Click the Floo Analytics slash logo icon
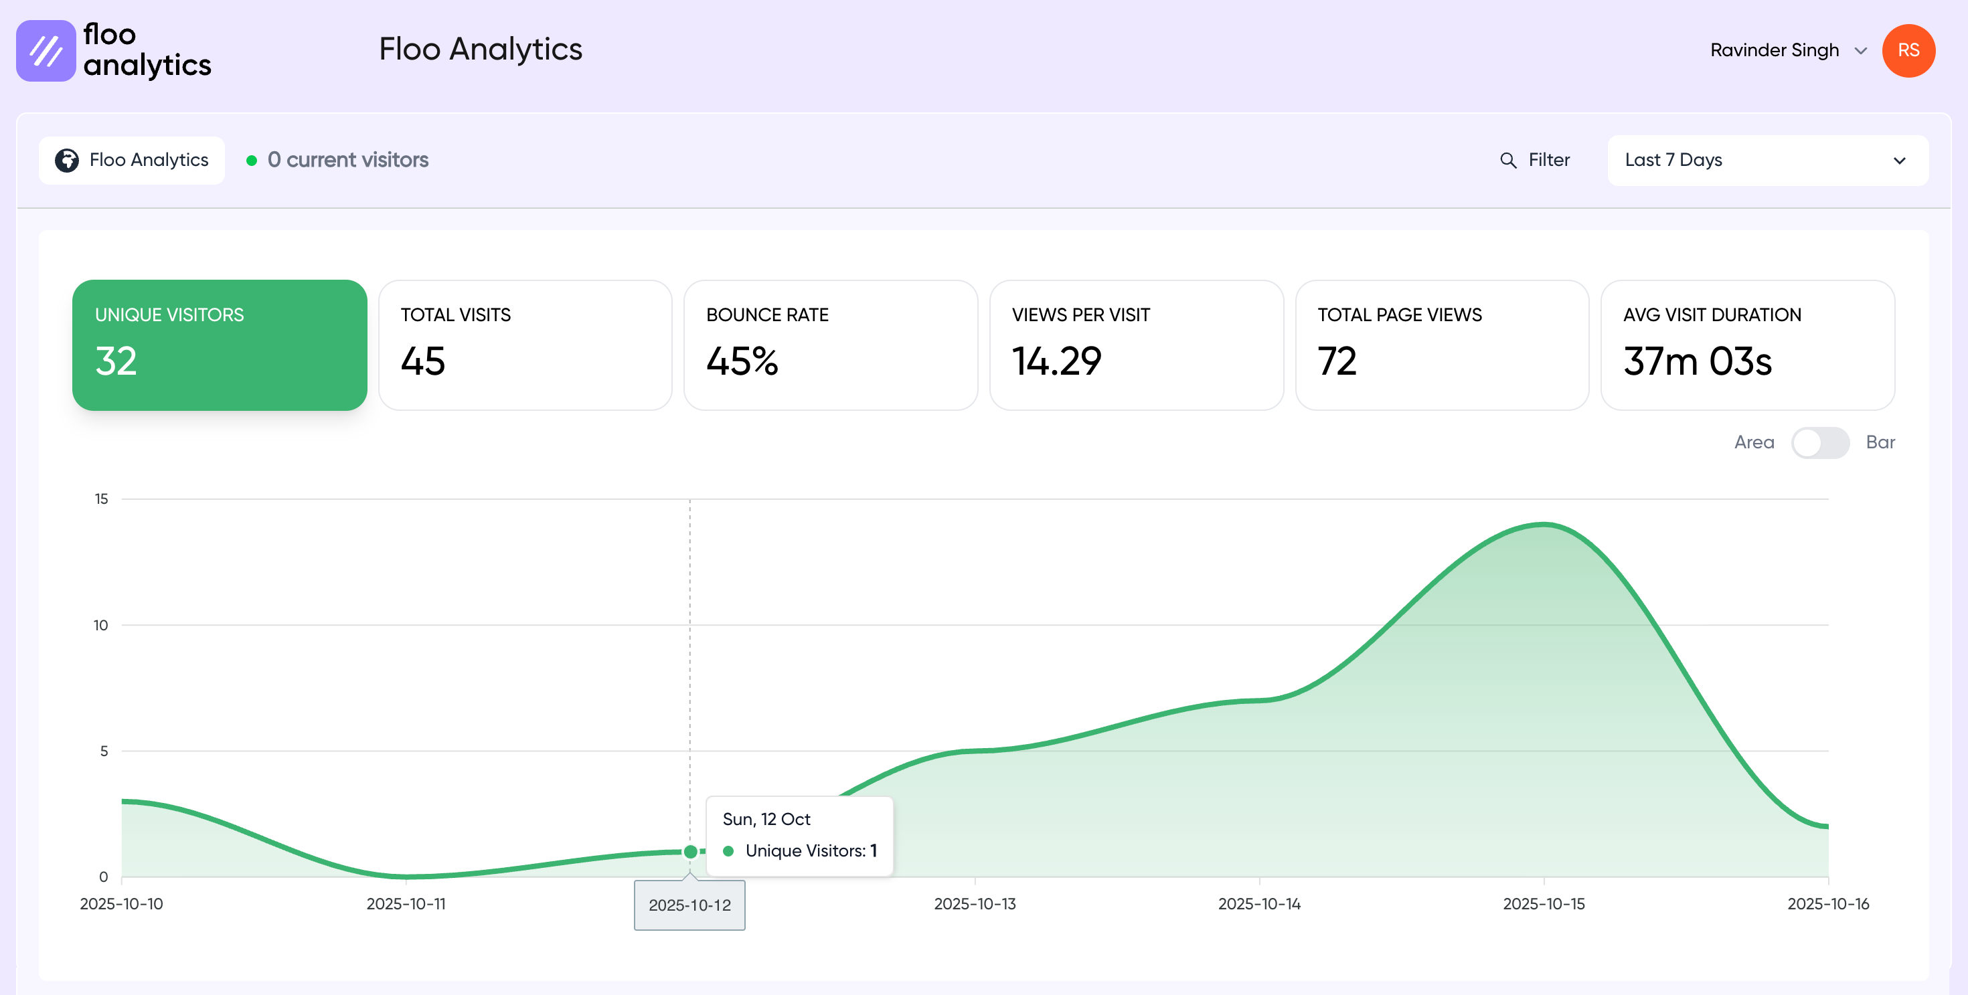 pyautogui.click(x=46, y=50)
